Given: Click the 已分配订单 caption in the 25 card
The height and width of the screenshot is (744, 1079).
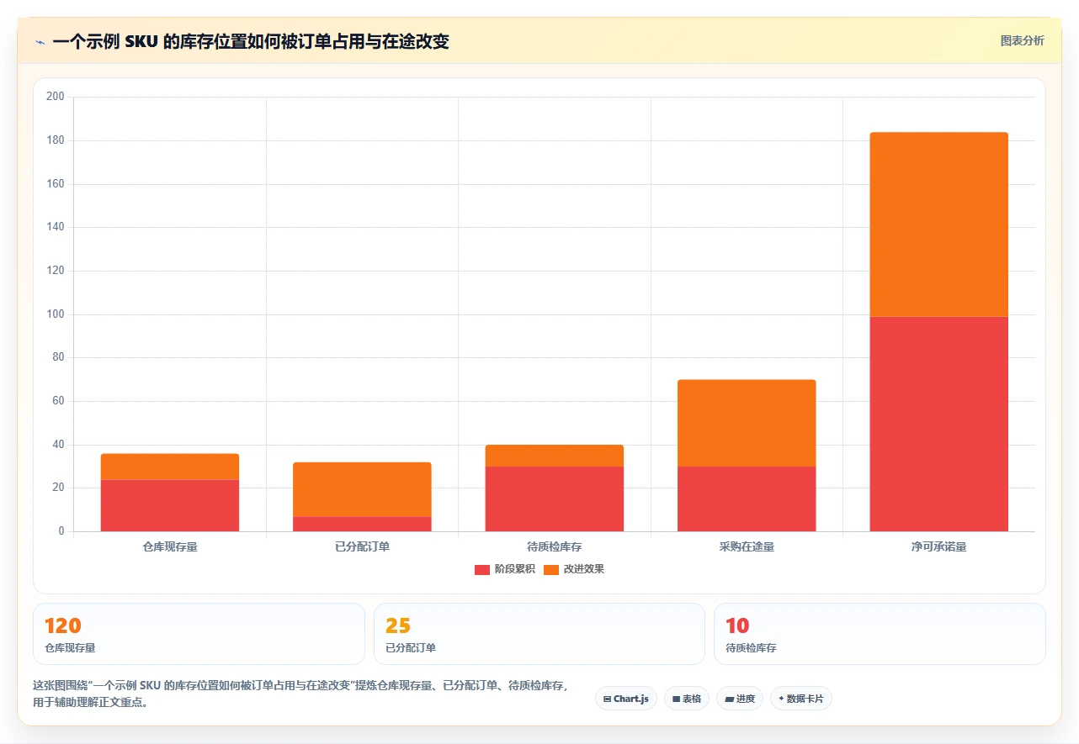Looking at the screenshot, I should point(411,648).
